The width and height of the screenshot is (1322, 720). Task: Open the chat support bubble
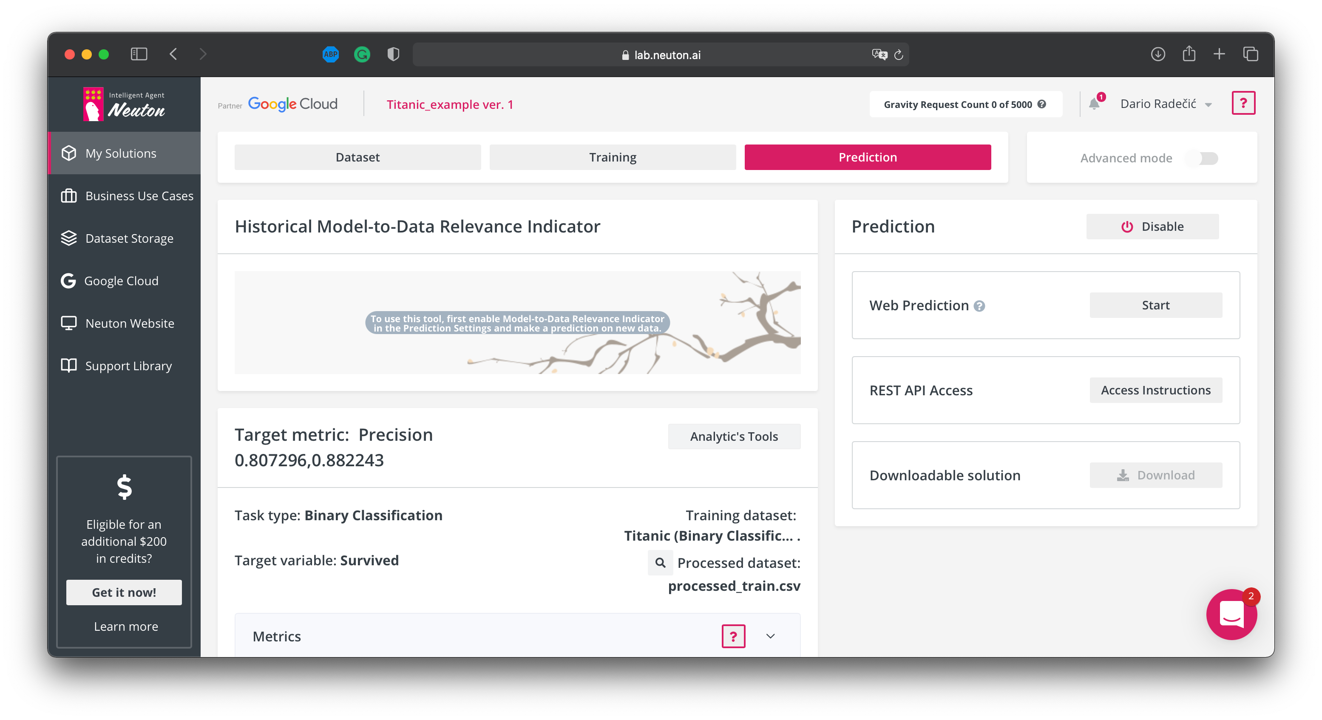pyautogui.click(x=1231, y=614)
